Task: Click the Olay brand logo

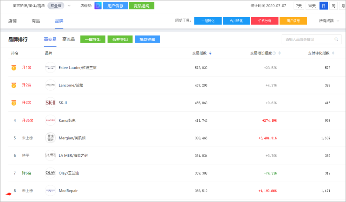Action: 50,173
